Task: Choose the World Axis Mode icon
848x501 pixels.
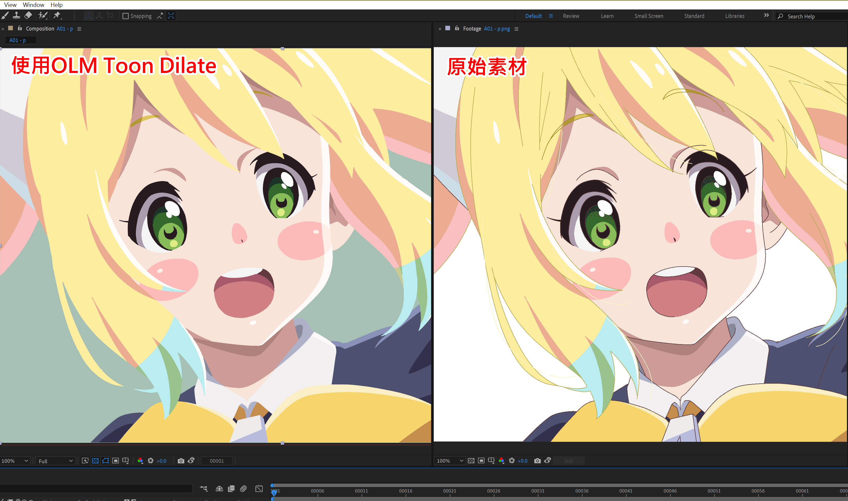Action: [x=99, y=16]
